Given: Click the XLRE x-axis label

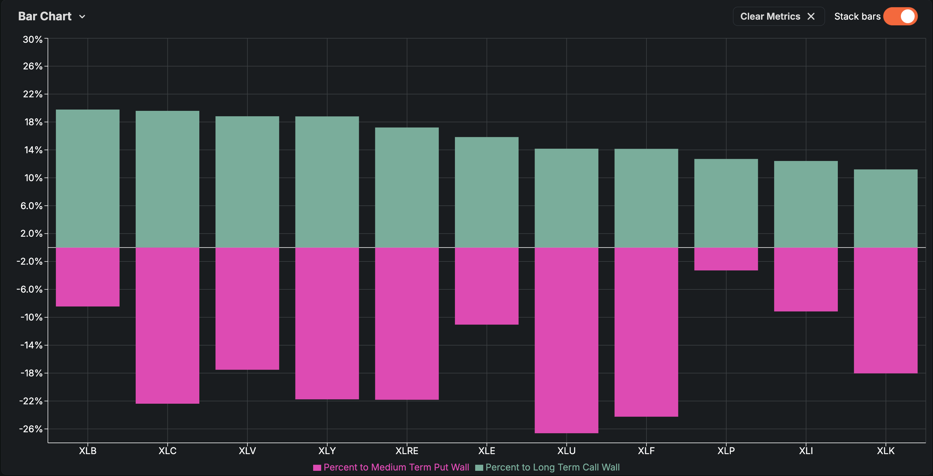Looking at the screenshot, I should pyautogui.click(x=407, y=451).
